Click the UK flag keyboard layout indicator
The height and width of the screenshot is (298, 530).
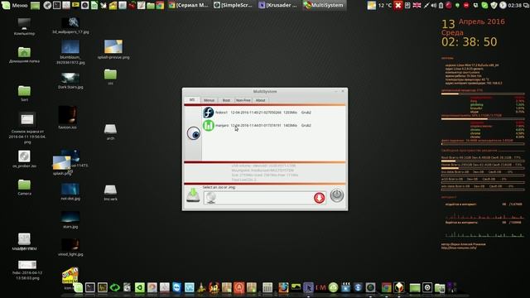(417, 5)
